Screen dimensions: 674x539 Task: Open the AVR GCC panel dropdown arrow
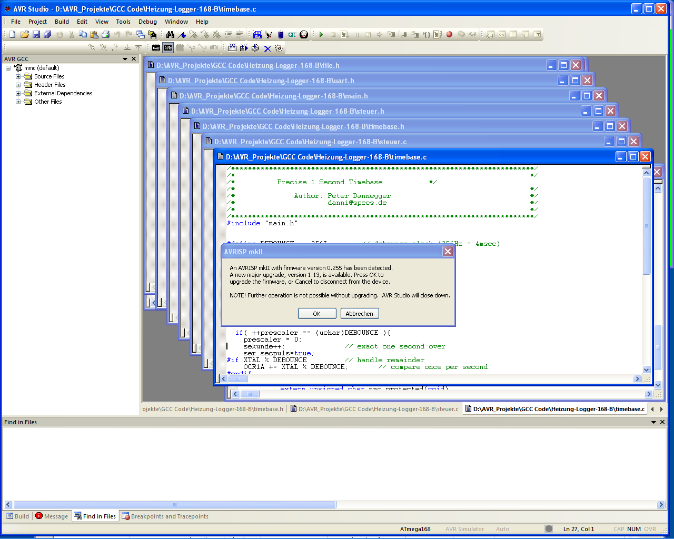125,59
